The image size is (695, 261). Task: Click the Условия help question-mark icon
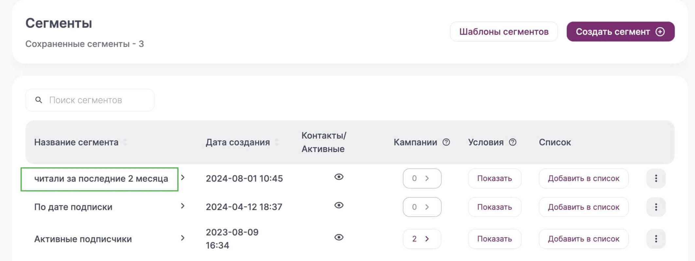513,142
